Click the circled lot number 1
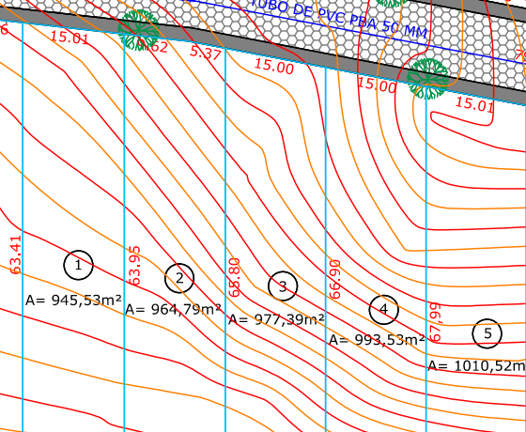The image size is (526, 432). (78, 265)
